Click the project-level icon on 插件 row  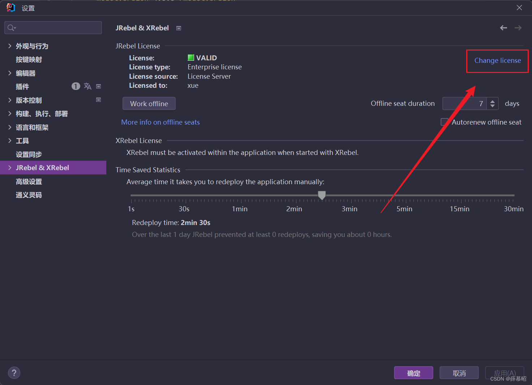(98, 86)
